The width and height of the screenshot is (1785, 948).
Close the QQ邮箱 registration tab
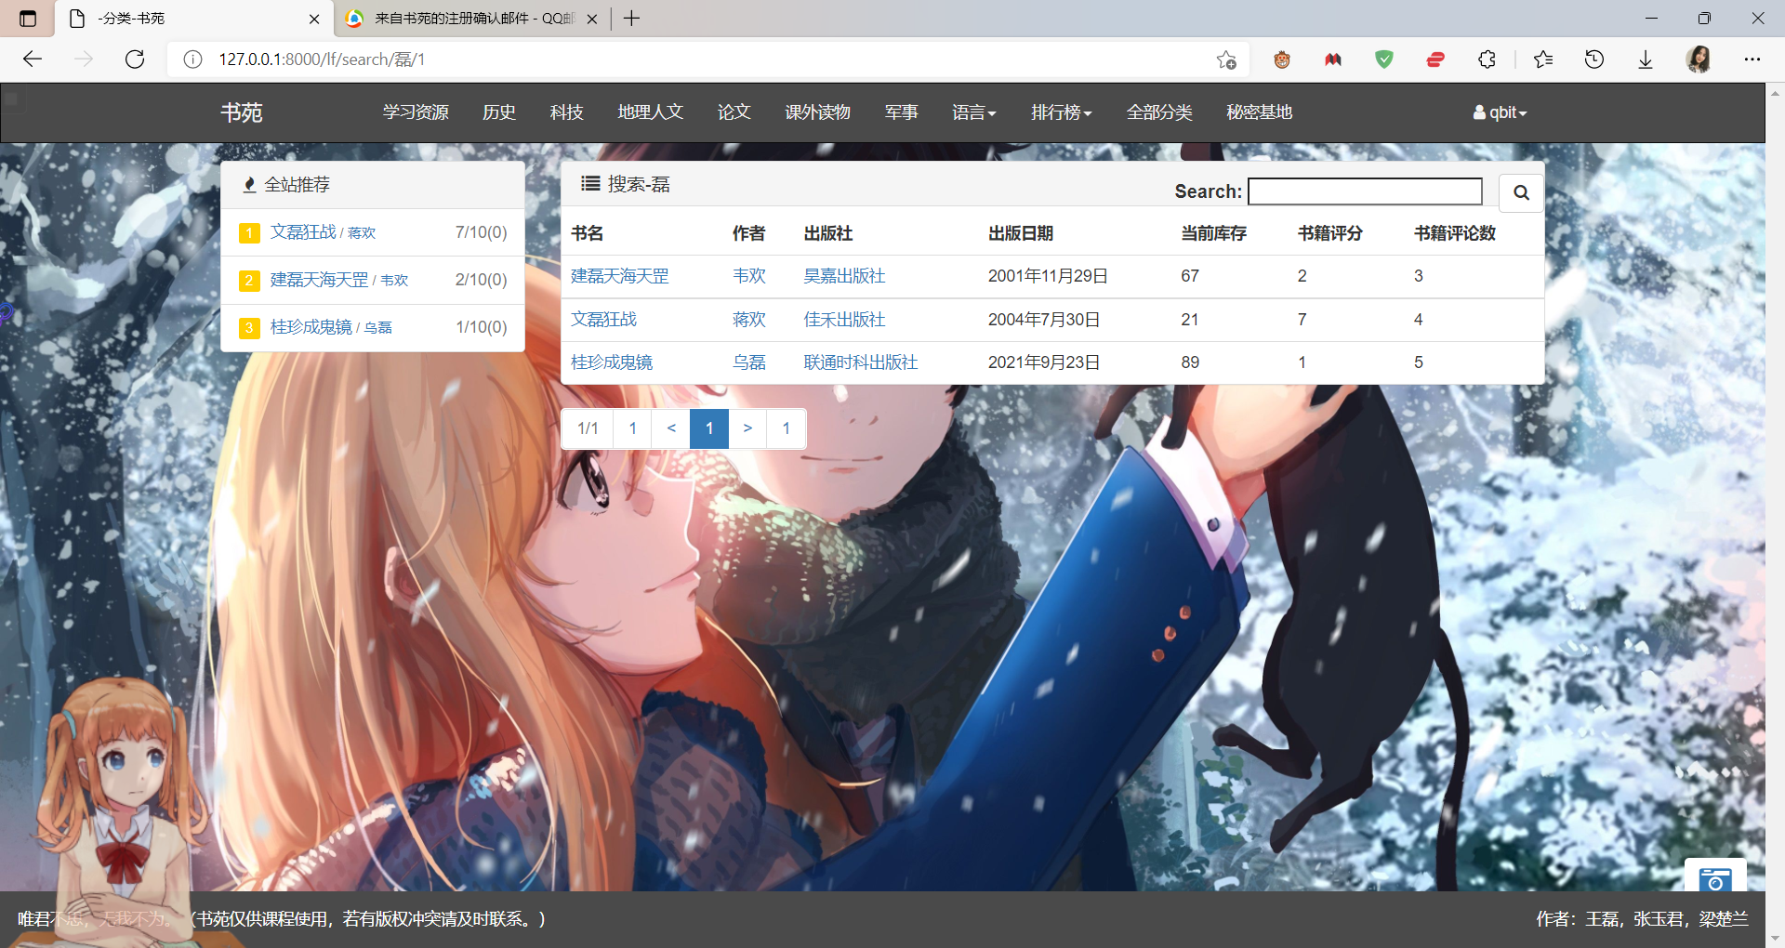point(592,19)
